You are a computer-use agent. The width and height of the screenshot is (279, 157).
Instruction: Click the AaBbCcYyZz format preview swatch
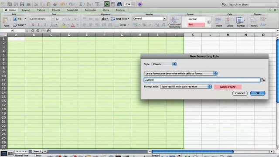[228, 87]
